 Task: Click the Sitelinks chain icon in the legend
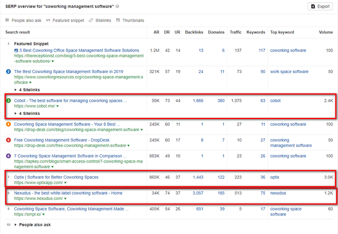click(91, 20)
